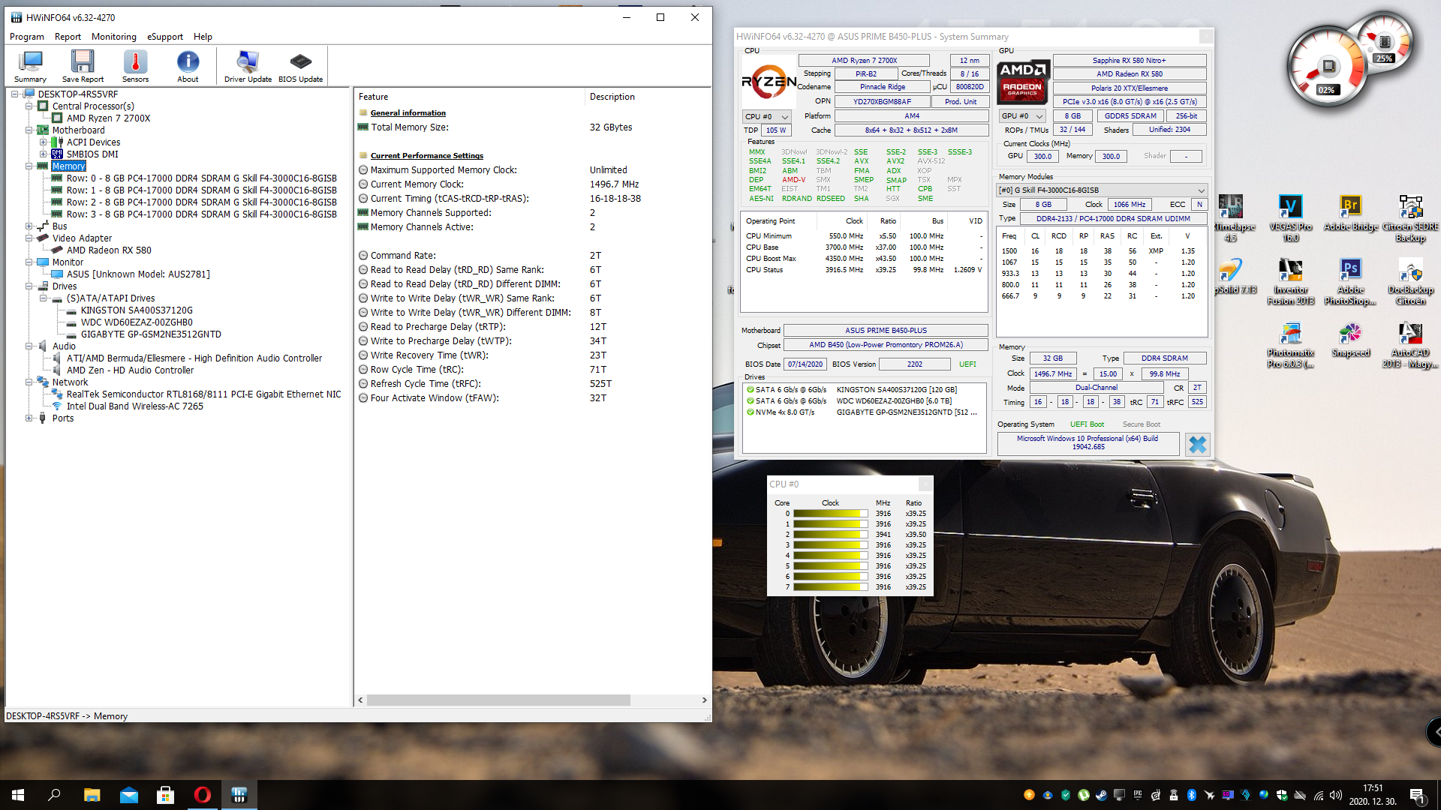The height and width of the screenshot is (810, 1441).
Task: Open Adobe Photoshop desktop shortcut
Action: pos(1350,281)
